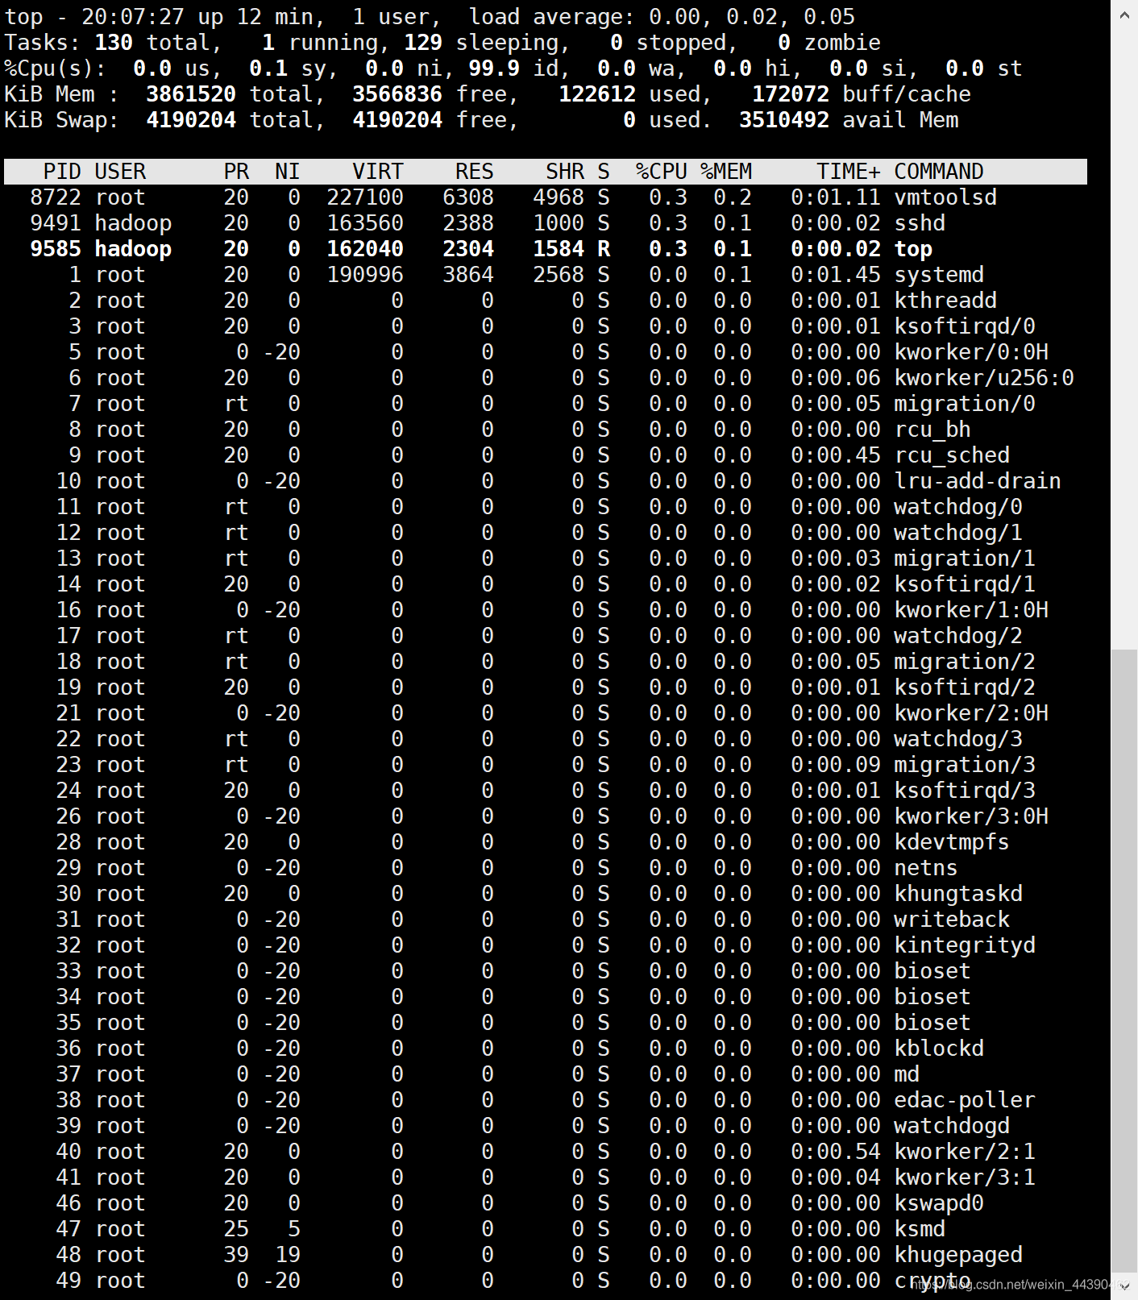Click the writeback process name

coord(952,920)
